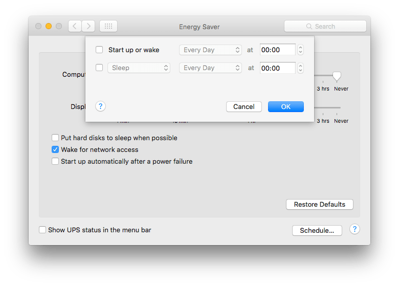Click the forward navigation arrow
Viewport: 399px width, 286px height.
click(88, 26)
